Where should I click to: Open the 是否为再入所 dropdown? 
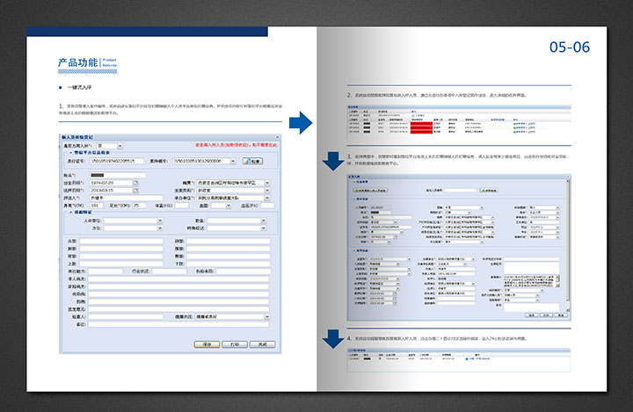[121, 146]
